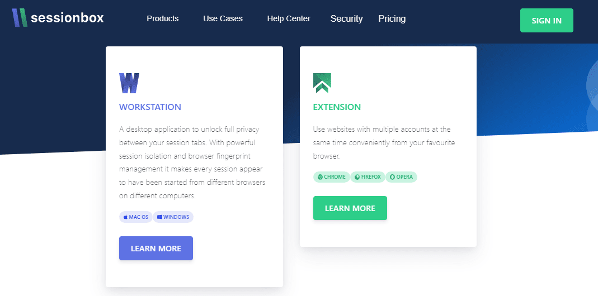
Task: Choose the Opera browser badge
Action: 401,177
